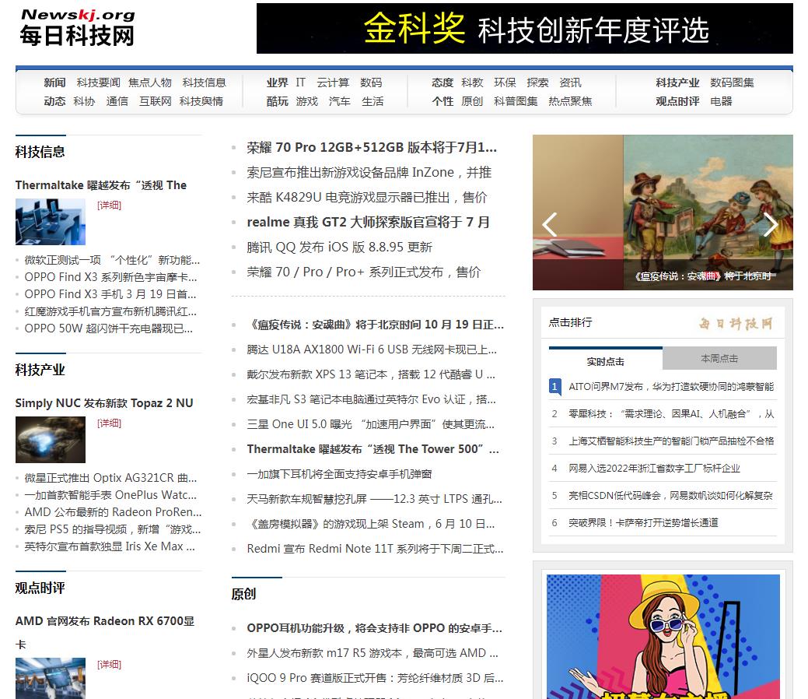
Task: Open 一加旗下耳机将全面支持安卓手机弹窗 article
Action: (x=339, y=474)
